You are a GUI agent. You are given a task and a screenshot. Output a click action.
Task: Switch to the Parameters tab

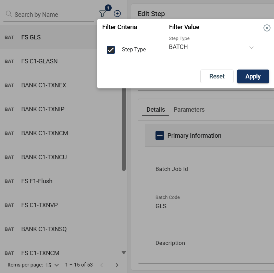click(x=189, y=110)
